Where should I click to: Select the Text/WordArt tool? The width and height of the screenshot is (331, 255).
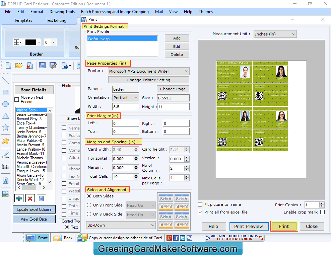coord(5,181)
